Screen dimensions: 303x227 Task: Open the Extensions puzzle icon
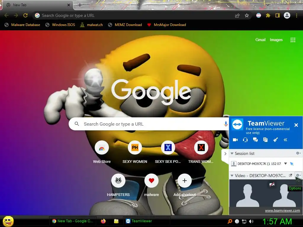[x=268, y=15]
